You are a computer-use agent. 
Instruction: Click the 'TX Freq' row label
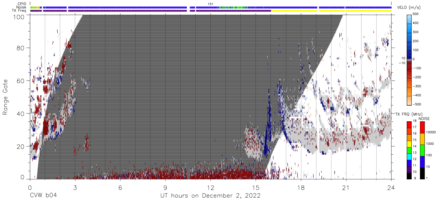pyautogui.click(x=19, y=11)
